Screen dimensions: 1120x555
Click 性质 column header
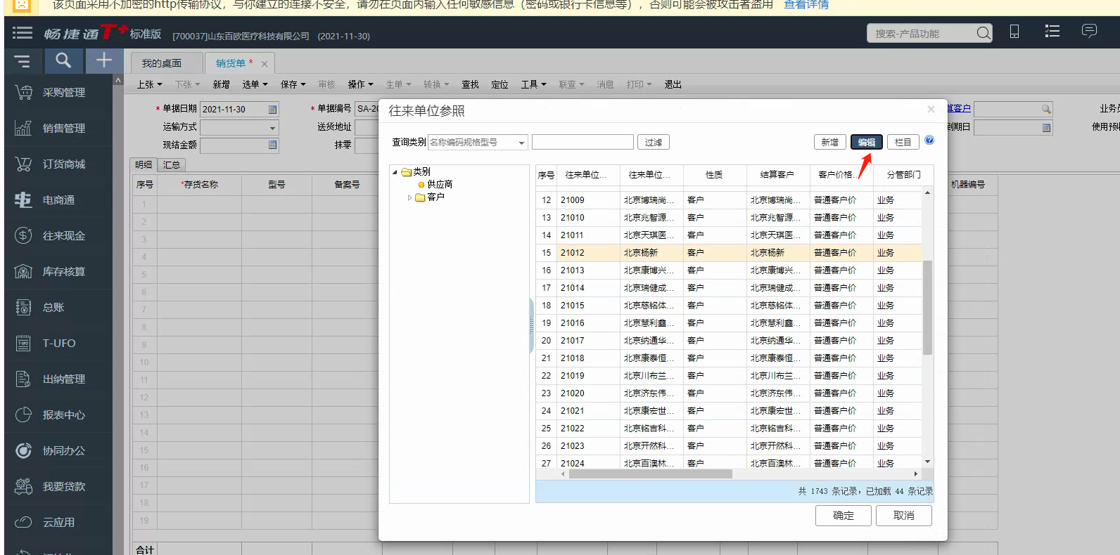click(x=714, y=175)
